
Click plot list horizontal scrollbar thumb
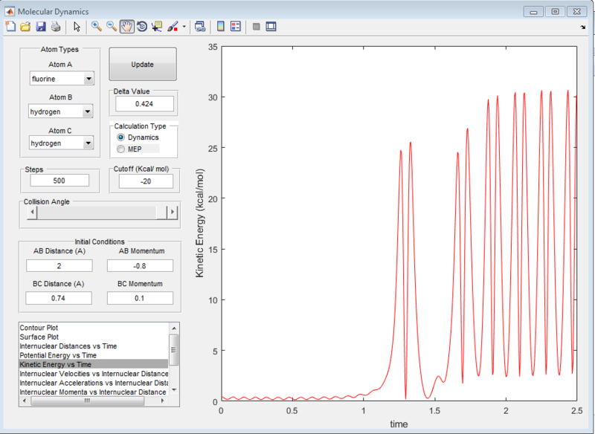tap(87, 401)
